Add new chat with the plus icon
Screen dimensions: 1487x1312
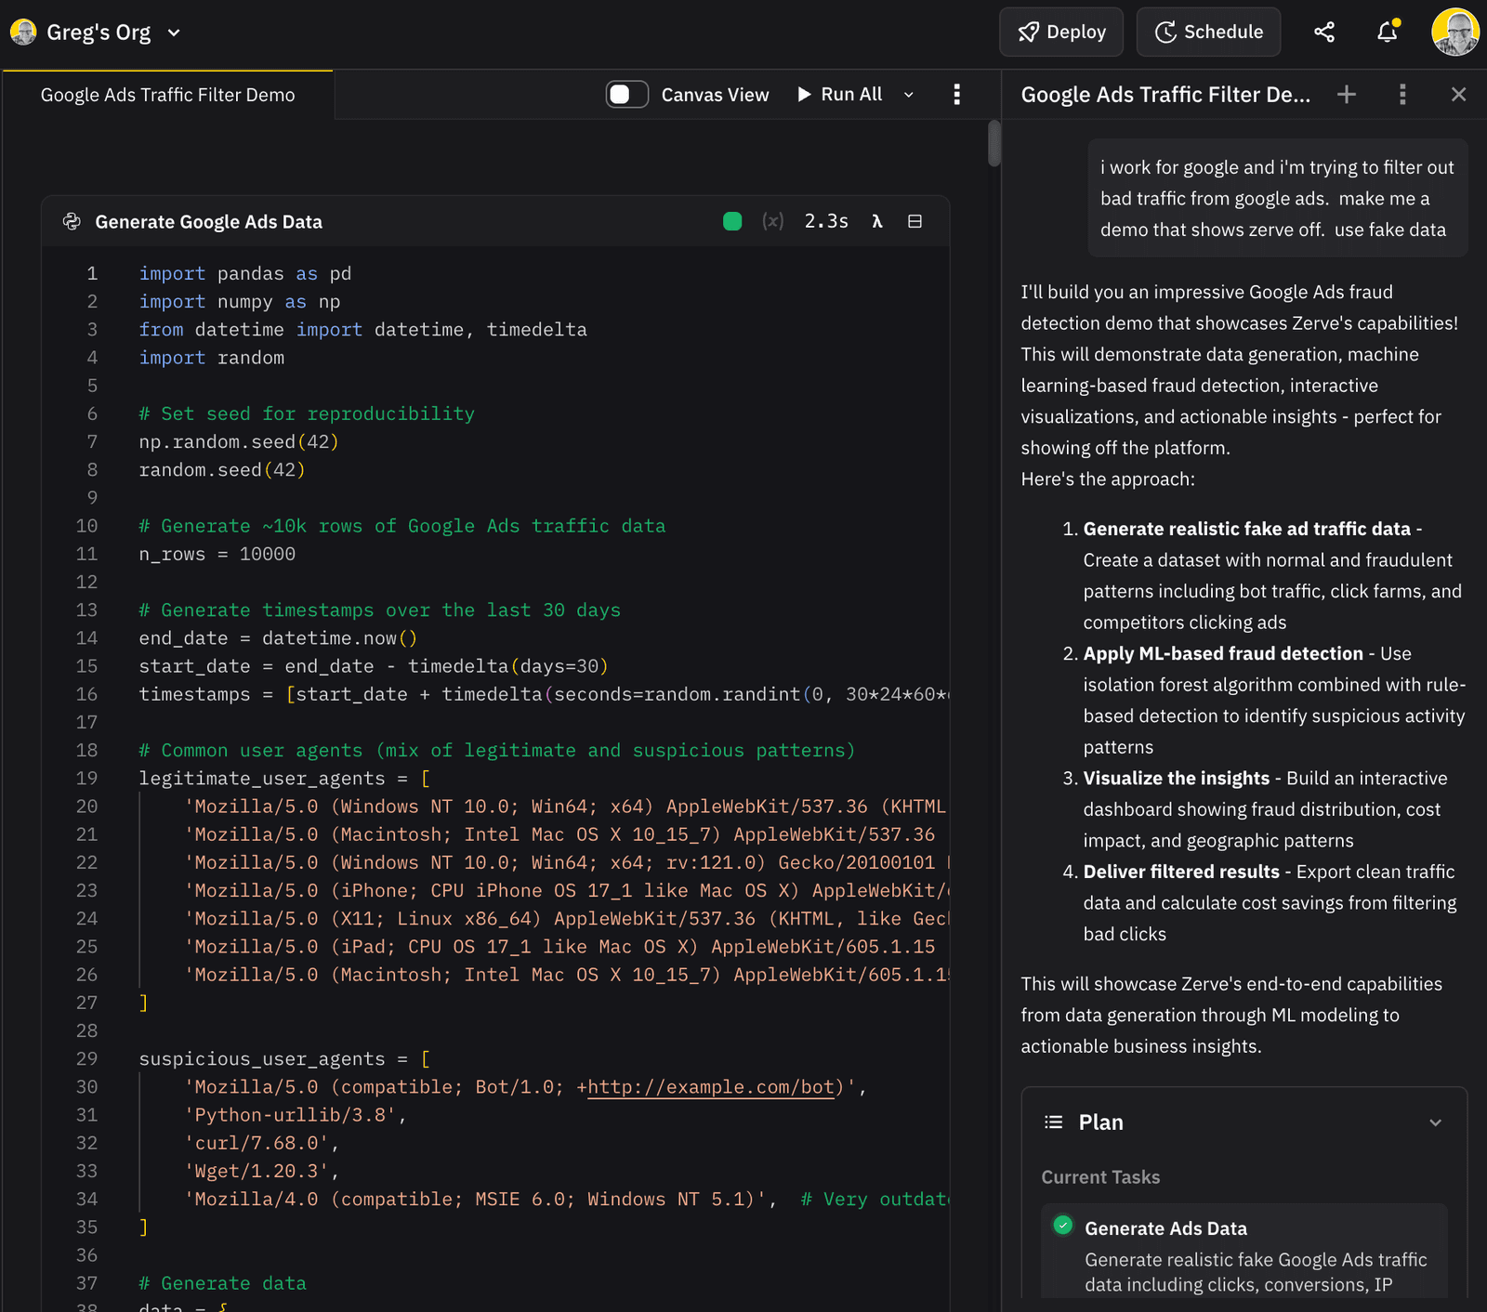point(1346,94)
